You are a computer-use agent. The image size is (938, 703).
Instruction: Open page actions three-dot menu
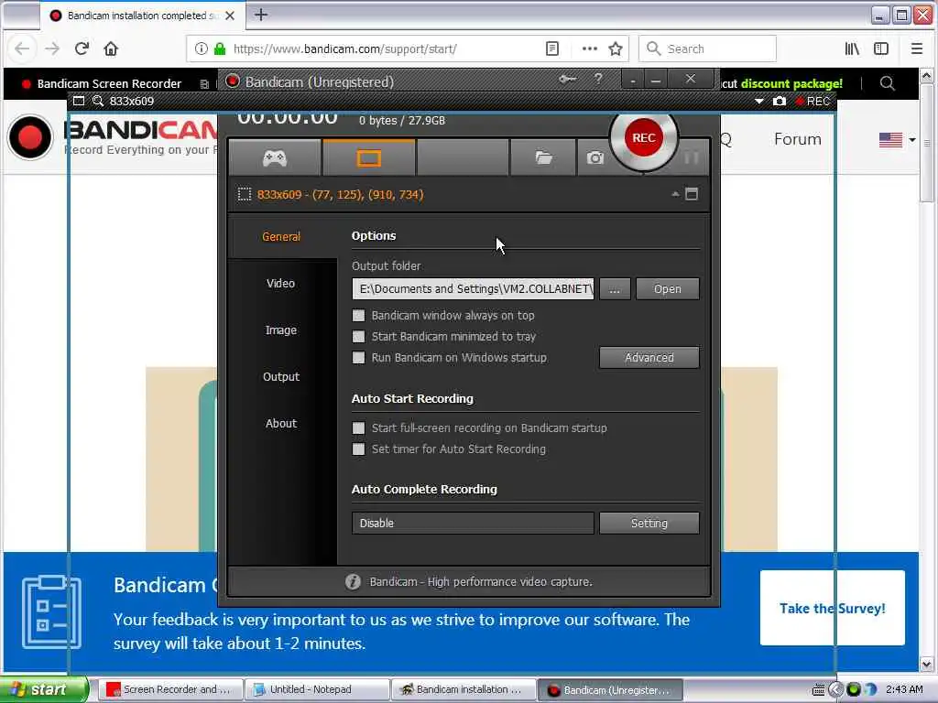point(589,49)
